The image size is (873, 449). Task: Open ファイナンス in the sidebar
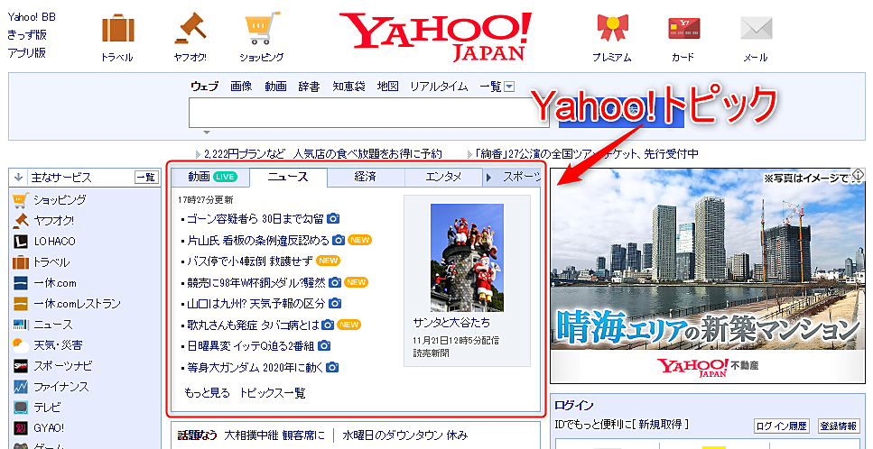(61, 387)
